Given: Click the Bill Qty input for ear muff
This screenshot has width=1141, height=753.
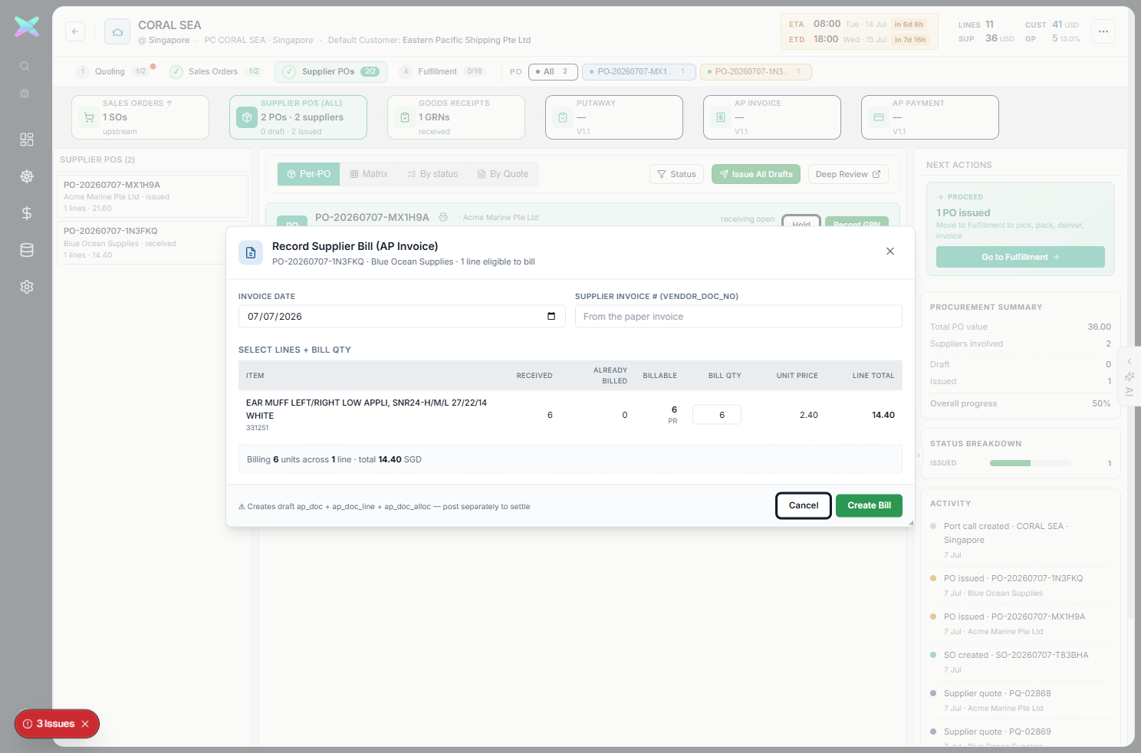Looking at the screenshot, I should pos(717,415).
